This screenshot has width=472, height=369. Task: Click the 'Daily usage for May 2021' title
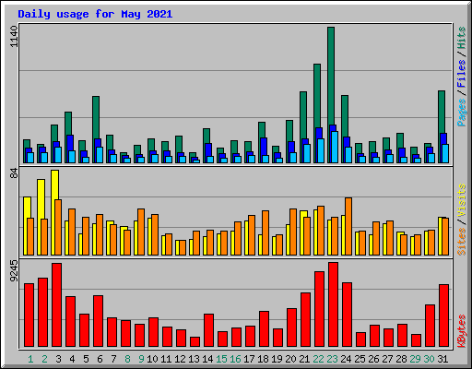click(x=95, y=15)
